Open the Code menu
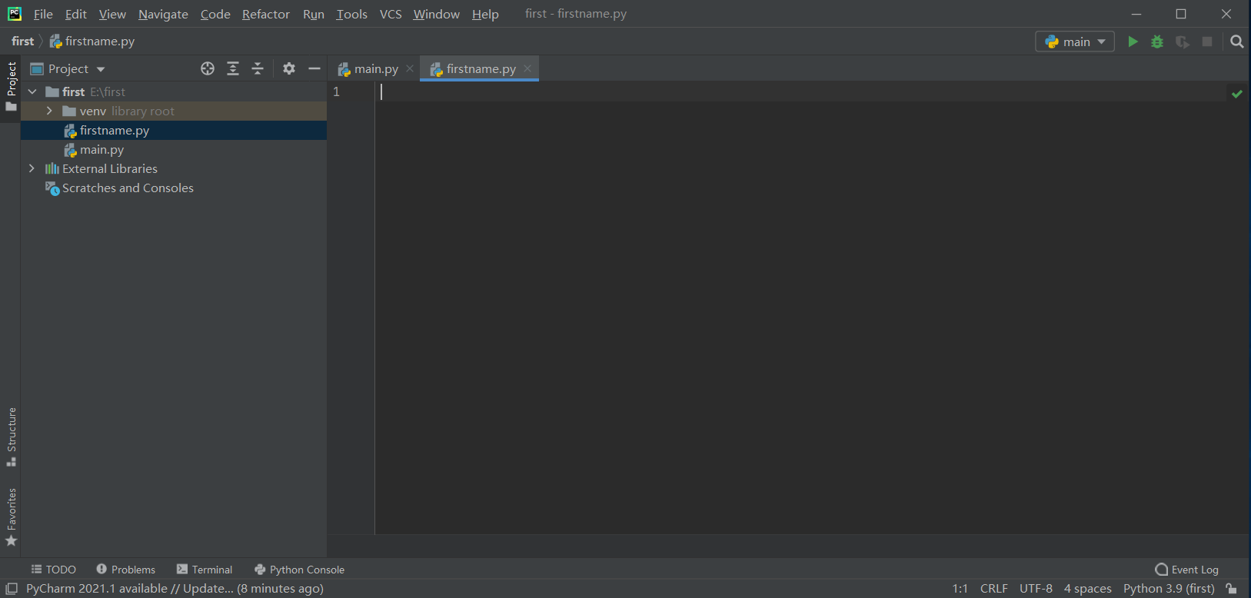1251x598 pixels. pos(215,14)
